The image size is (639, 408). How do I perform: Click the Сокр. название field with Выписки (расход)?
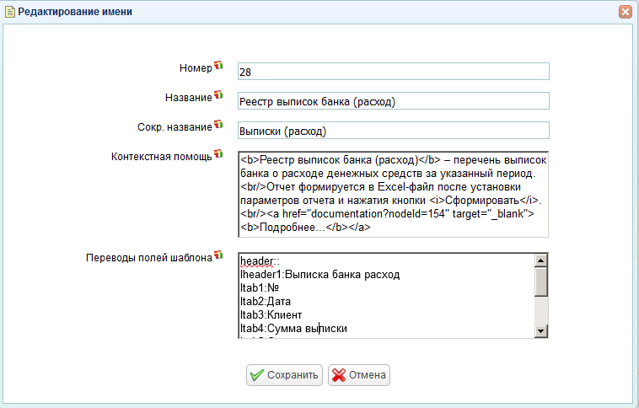click(393, 131)
